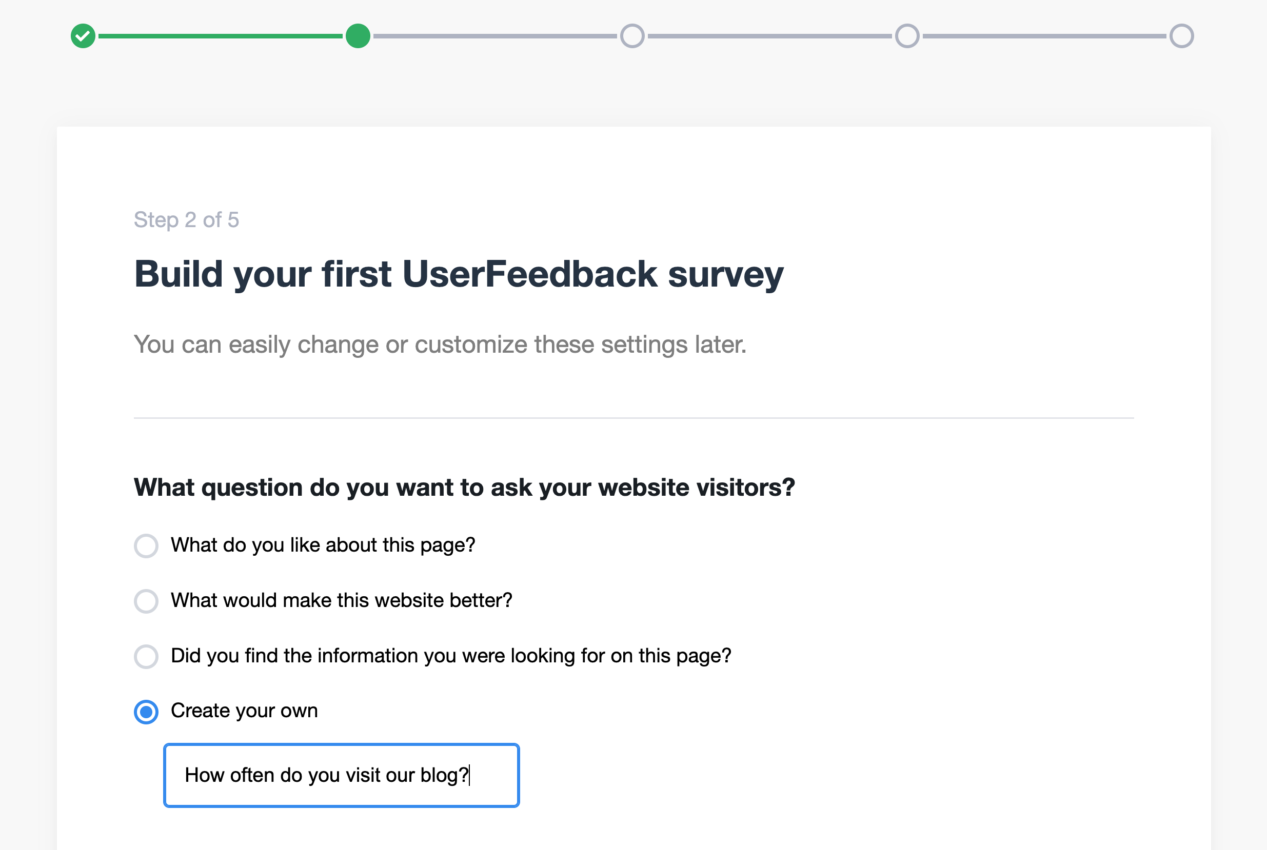The height and width of the screenshot is (850, 1267).
Task: Choose the 'website better' question radio button
Action: [146, 601]
